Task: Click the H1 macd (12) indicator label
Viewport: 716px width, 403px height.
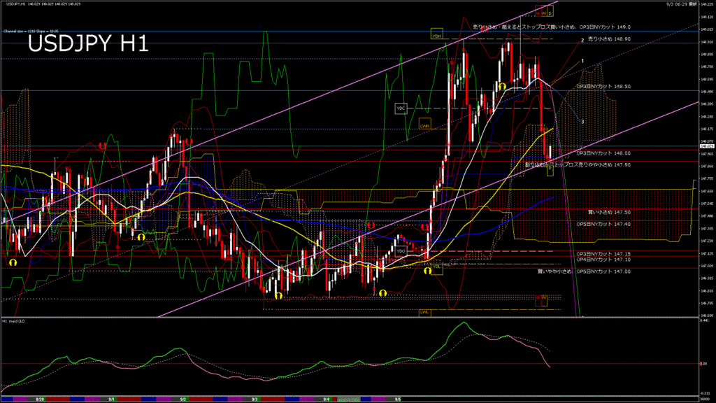Action: point(14,321)
